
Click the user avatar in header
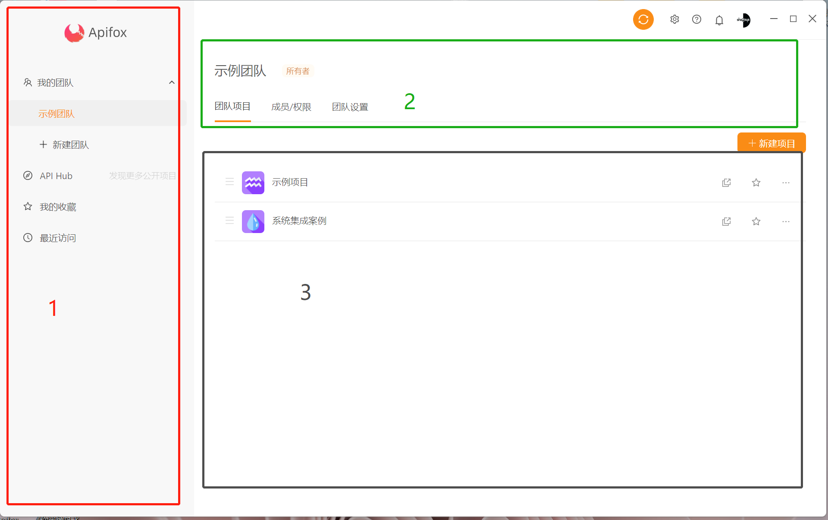pos(743,20)
